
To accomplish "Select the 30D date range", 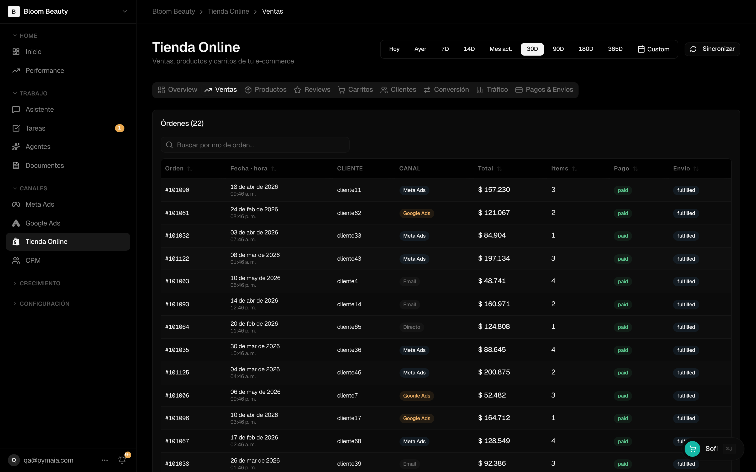I will (532, 49).
